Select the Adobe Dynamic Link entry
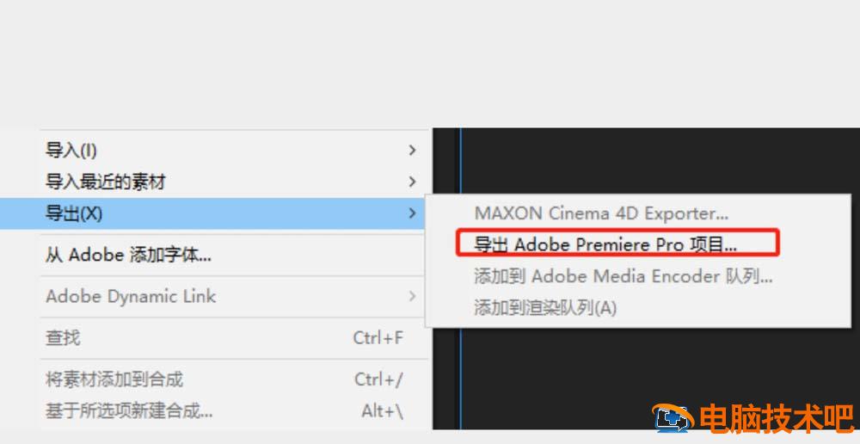The width and height of the screenshot is (860, 444). 234,296
